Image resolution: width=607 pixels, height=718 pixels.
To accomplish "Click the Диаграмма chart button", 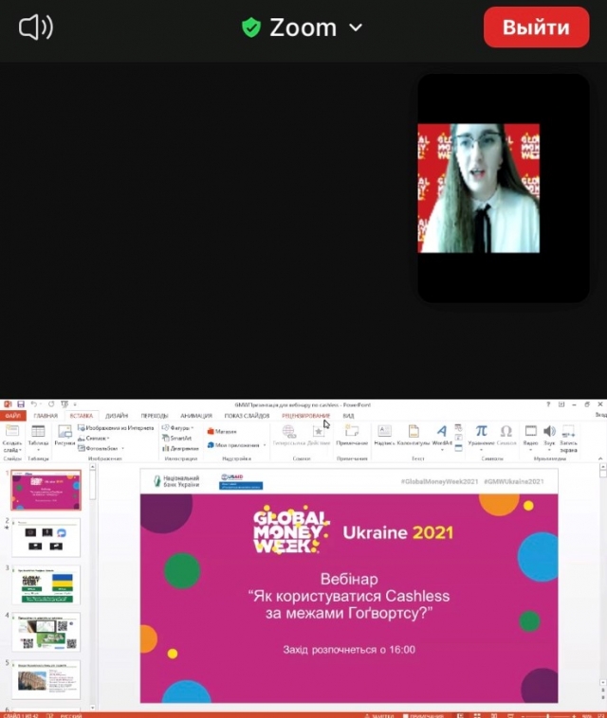I will pos(180,448).
